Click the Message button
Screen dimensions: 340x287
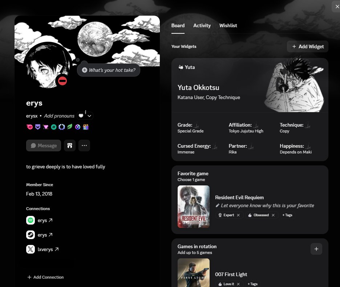click(x=44, y=145)
